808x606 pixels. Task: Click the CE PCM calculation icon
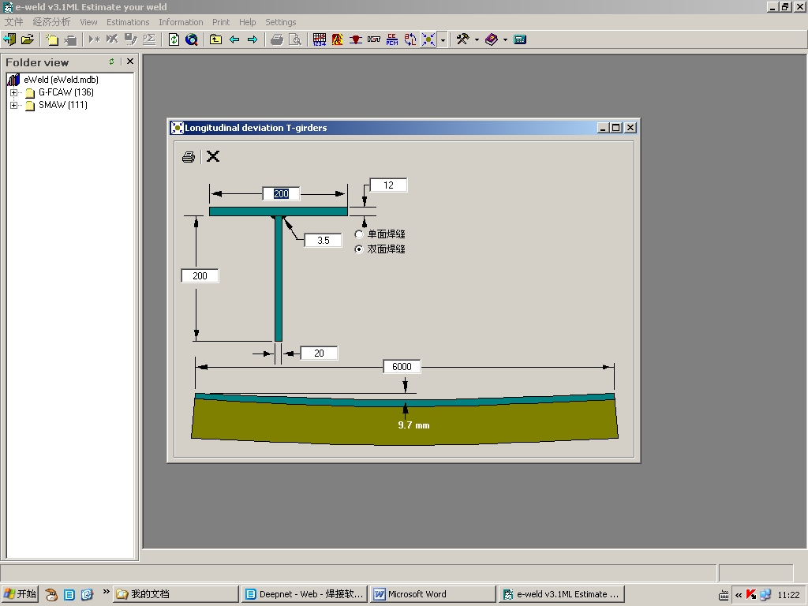392,39
